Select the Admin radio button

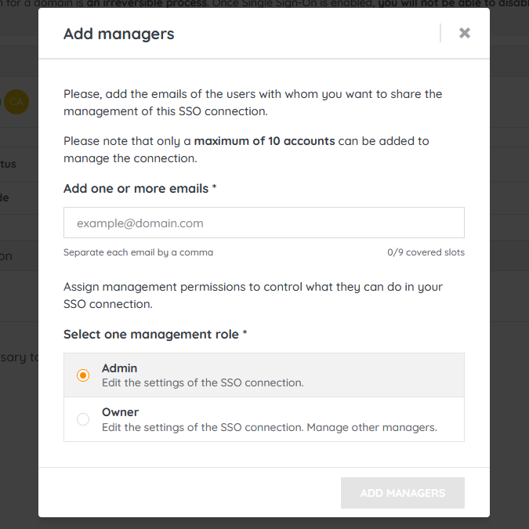tap(83, 375)
